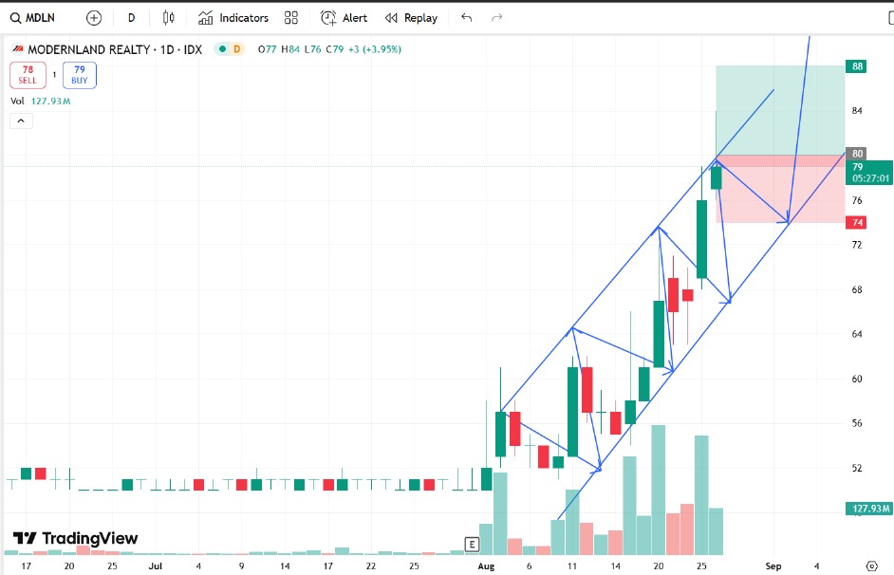The image size is (894, 575).
Task: Open the Indicators dialog
Action: click(233, 18)
